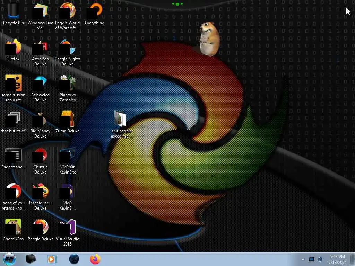Select the Peggle Deluxe shortcut
The image size is (355, 266).
tap(40, 230)
